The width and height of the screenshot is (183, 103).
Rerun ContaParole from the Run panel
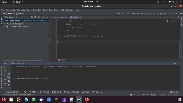[x=5, y=67]
